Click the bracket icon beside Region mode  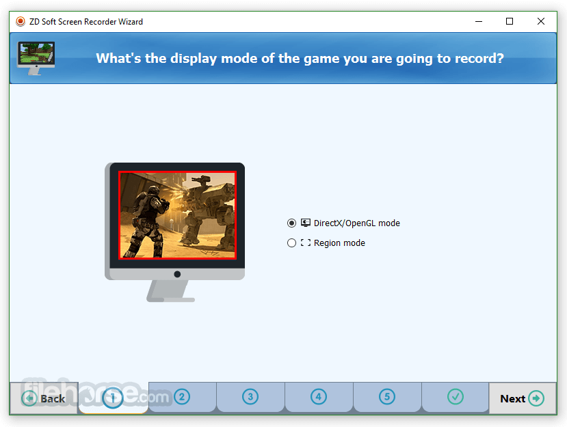(306, 243)
